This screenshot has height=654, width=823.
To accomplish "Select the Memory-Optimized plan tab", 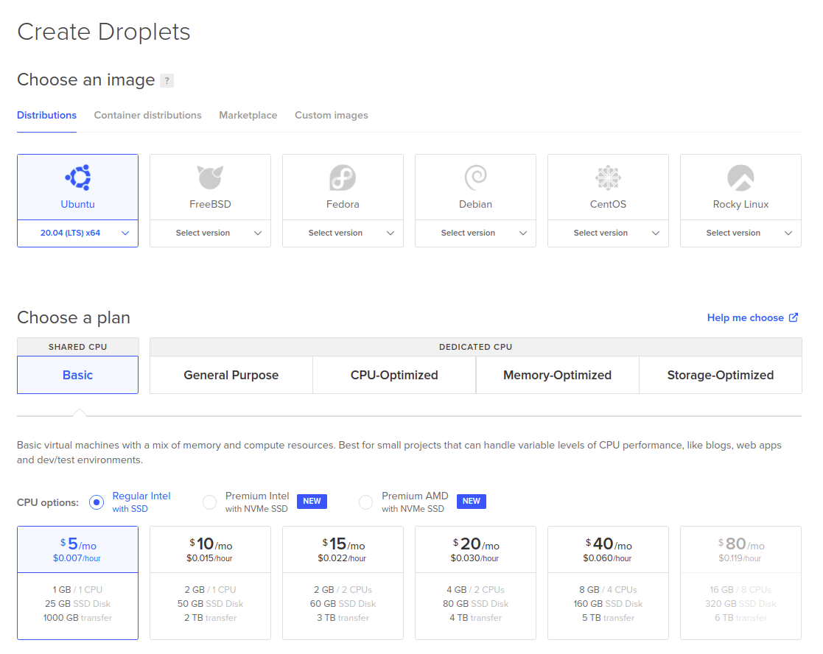I will 558,375.
